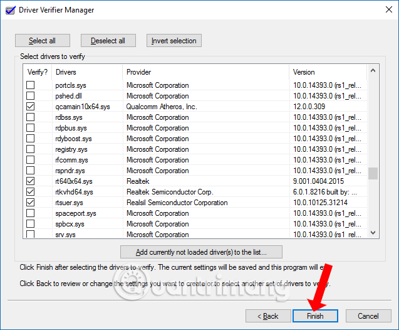This screenshot has width=399, height=330.
Task: Add currently not loaded drivers to list
Action: pyautogui.click(x=201, y=252)
